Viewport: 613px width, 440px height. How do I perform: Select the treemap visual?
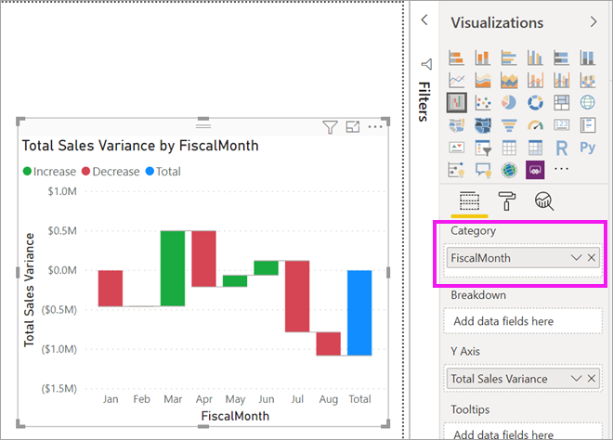(x=561, y=103)
